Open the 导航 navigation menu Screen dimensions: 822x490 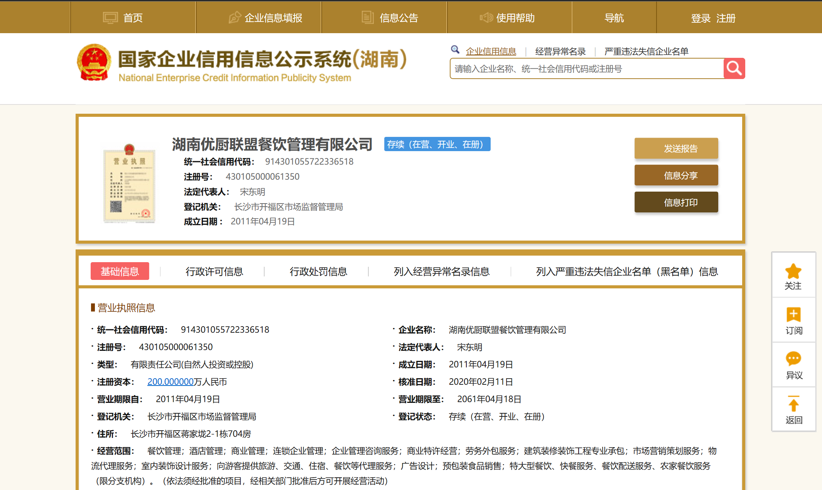pos(614,18)
